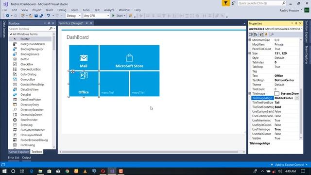The width and height of the screenshot is (311, 175).
Task: Click the Toolbox vertical scrollbar thumb
Action: coord(54,42)
